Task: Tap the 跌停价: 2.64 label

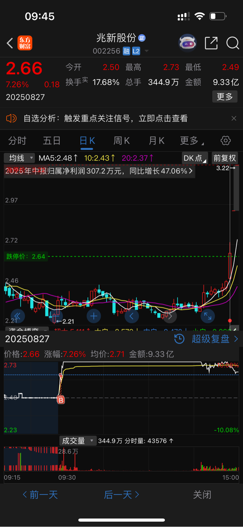Action: point(26,256)
